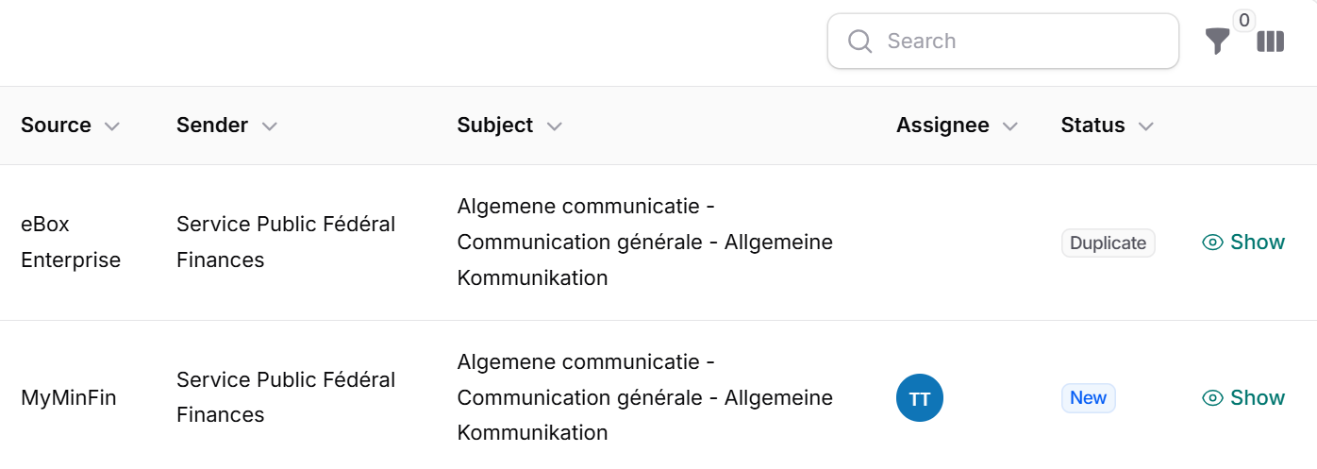
Task: Click the Subject column header label
Action: (494, 126)
